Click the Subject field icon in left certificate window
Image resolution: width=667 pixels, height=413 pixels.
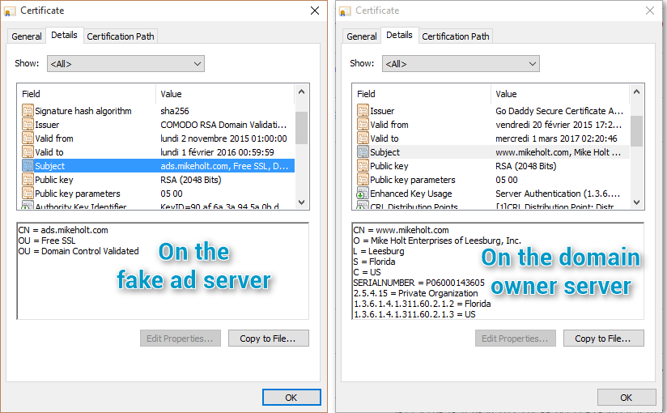tap(28, 166)
